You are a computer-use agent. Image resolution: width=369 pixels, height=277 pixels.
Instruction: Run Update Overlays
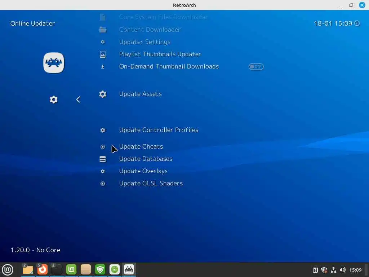pos(143,171)
